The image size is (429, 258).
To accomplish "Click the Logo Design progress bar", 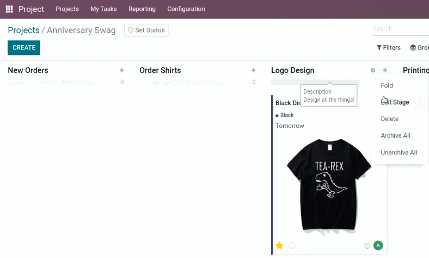I will tap(315, 82).
